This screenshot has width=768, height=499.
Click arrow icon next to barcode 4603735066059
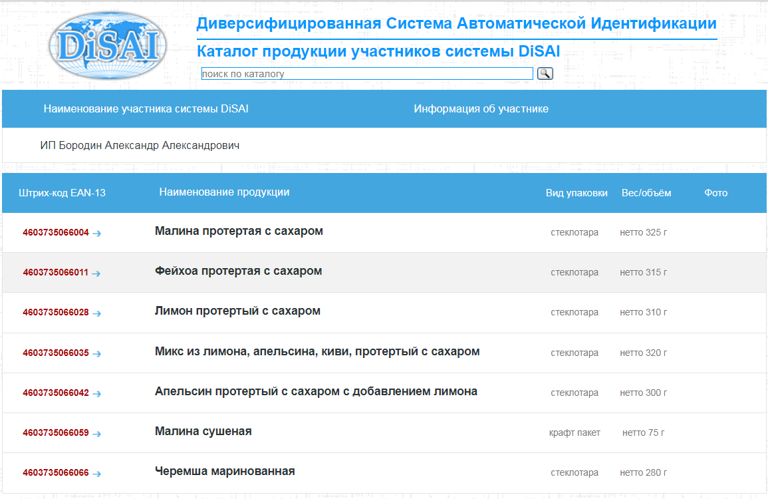(97, 433)
